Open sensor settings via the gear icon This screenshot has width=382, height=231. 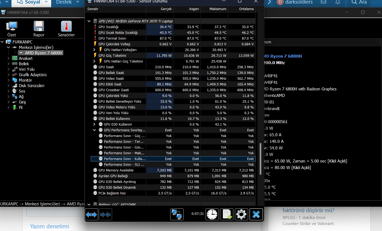click(x=241, y=214)
